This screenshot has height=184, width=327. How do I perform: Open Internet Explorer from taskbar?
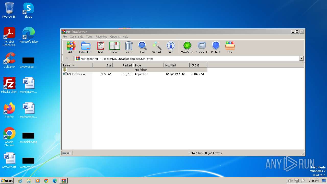point(20,181)
